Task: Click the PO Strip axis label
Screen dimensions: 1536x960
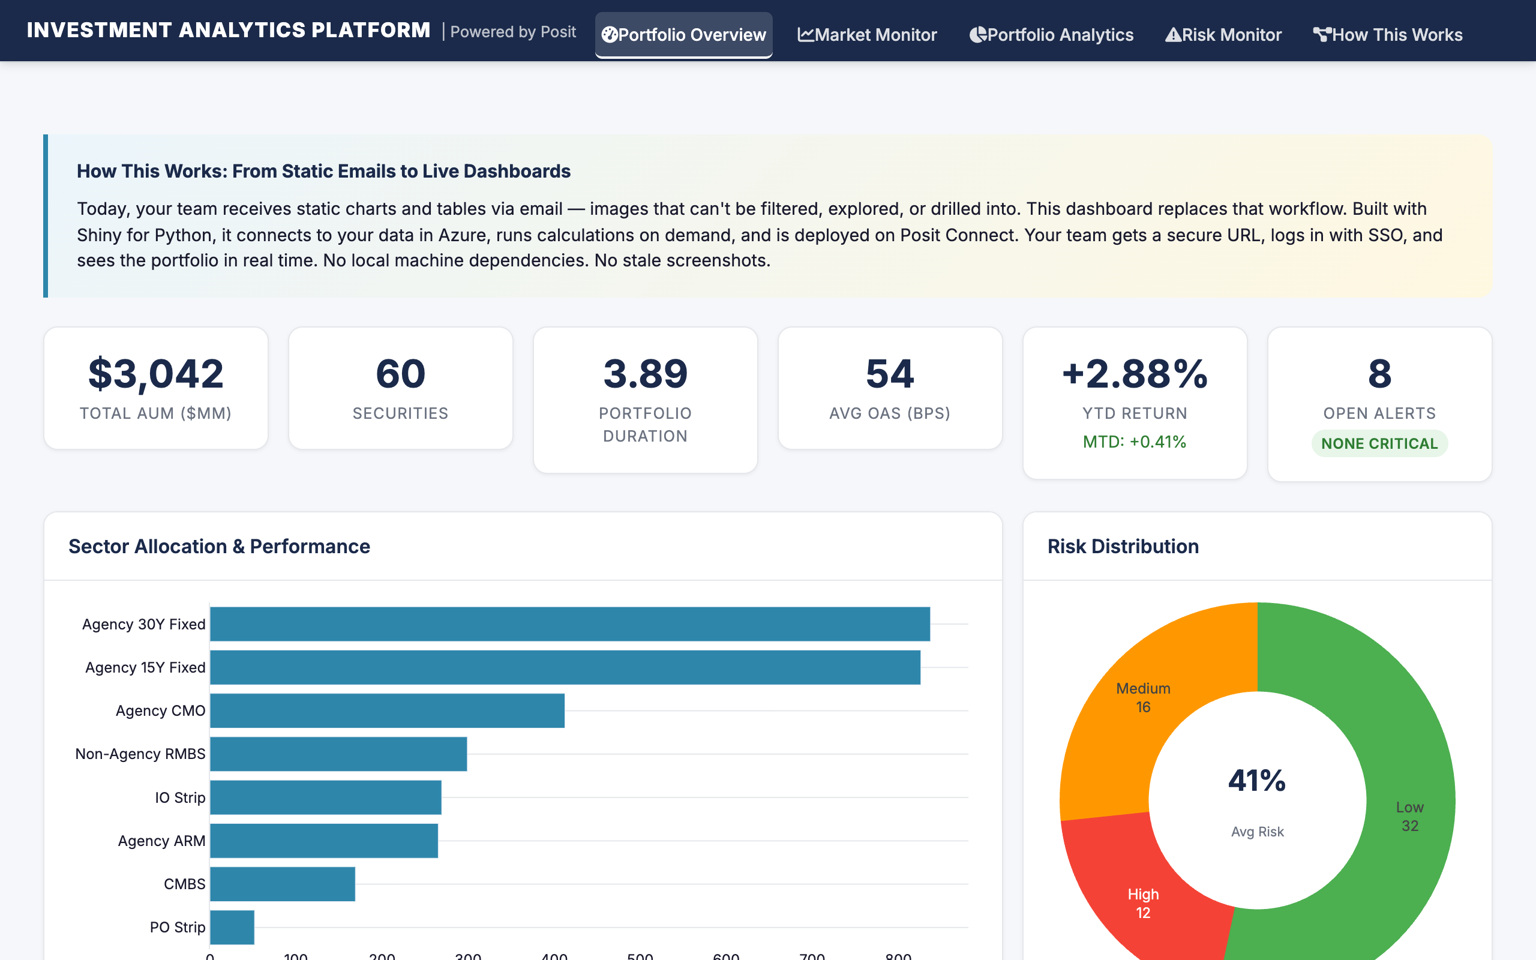Action: click(x=178, y=927)
